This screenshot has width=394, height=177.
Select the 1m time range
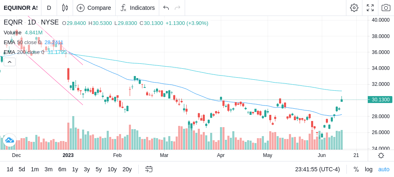coord(34,170)
